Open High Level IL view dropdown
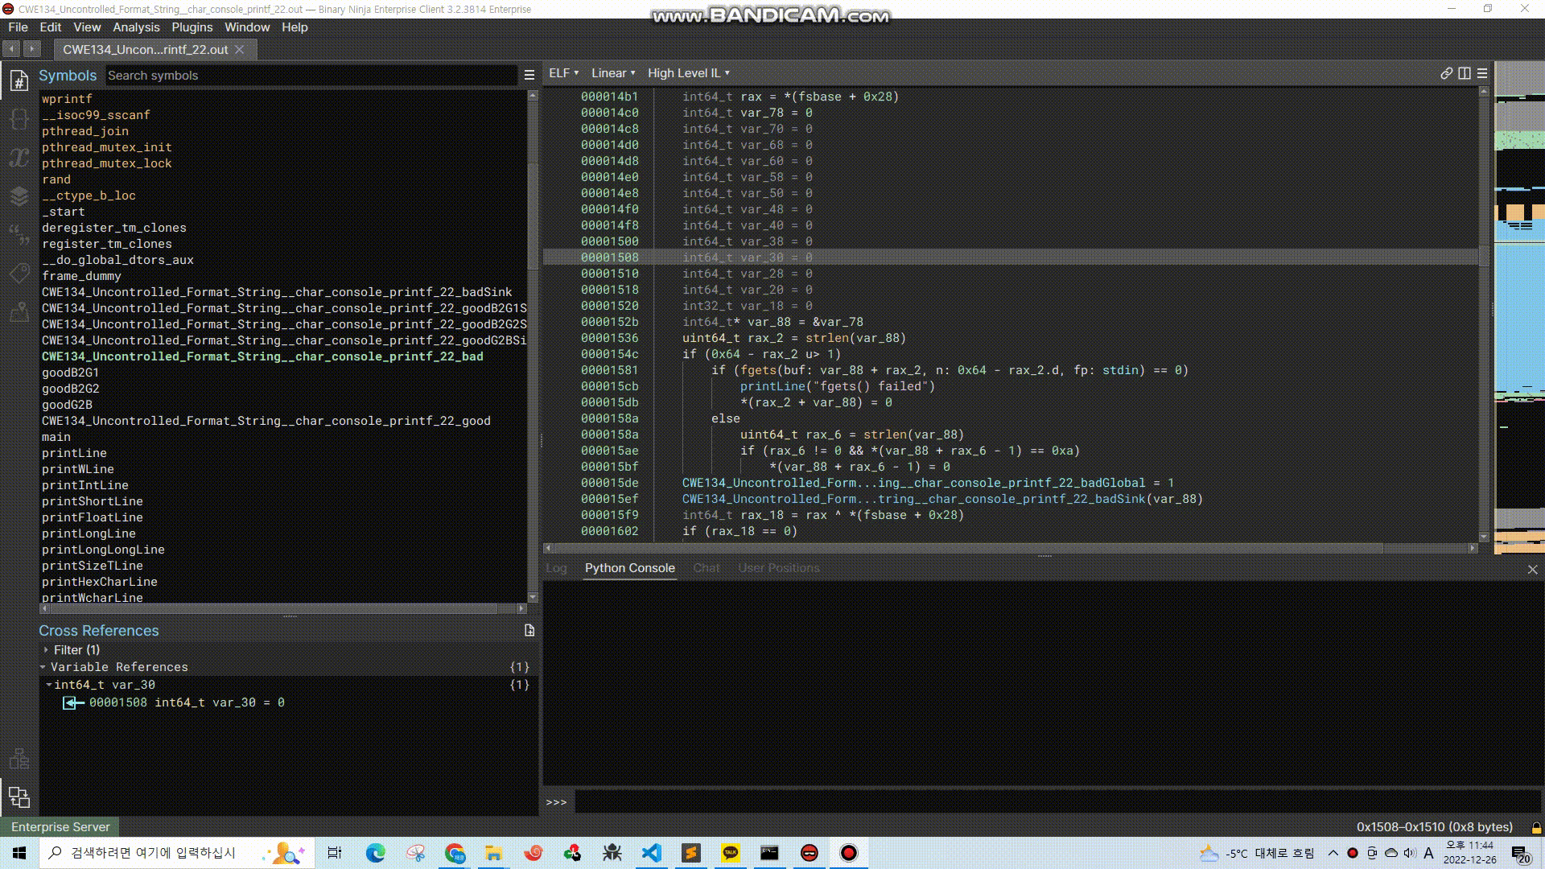 (688, 72)
